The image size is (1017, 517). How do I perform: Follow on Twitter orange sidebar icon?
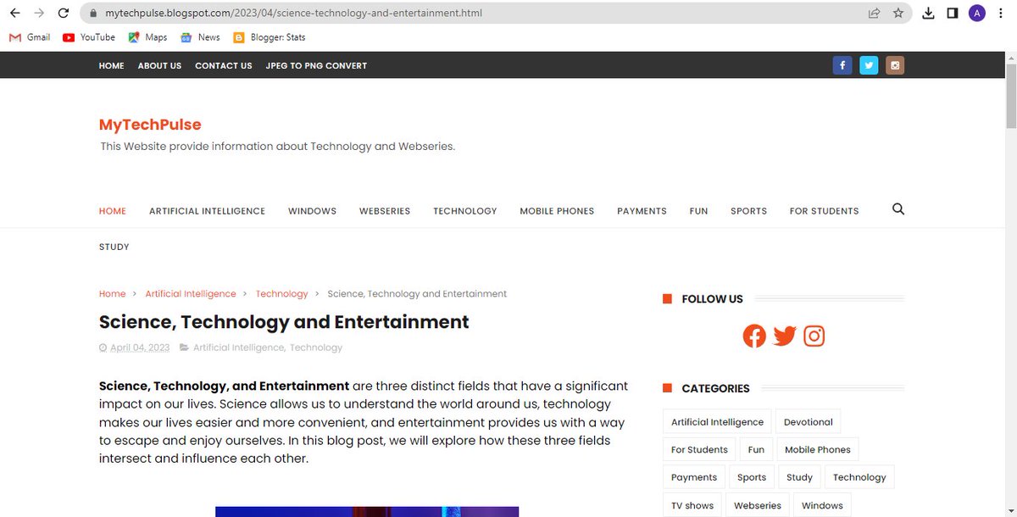tap(785, 336)
